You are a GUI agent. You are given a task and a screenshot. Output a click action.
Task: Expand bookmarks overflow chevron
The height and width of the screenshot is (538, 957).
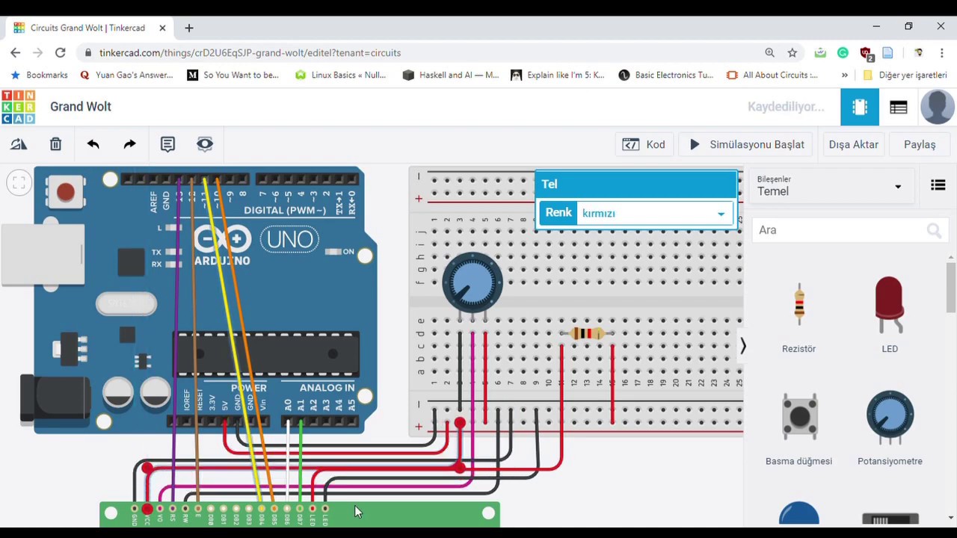pos(845,75)
